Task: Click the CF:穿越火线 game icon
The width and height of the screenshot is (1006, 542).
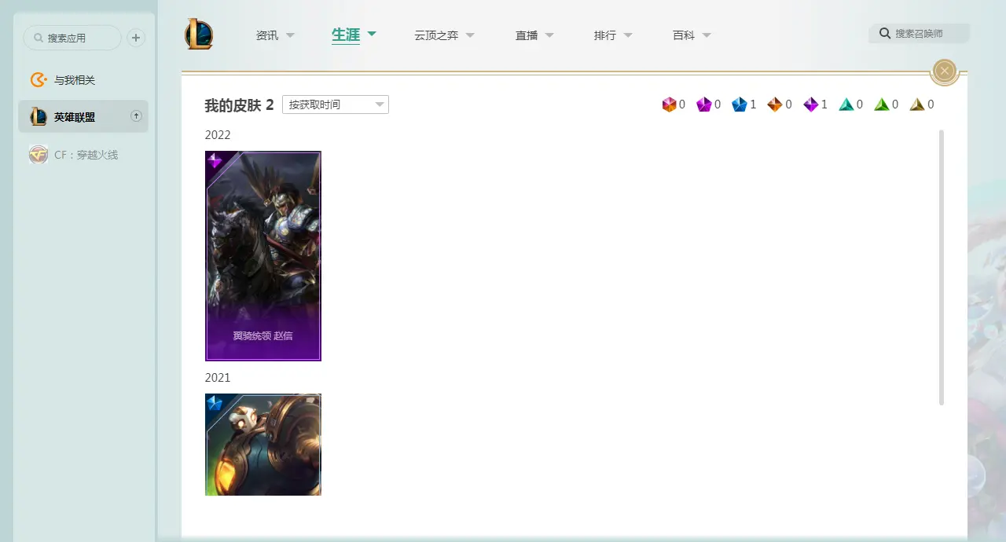Action: pos(39,155)
